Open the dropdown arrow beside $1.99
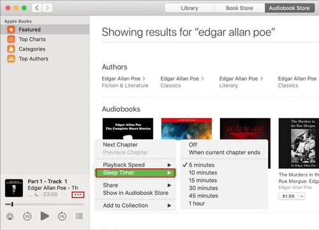 302,196
